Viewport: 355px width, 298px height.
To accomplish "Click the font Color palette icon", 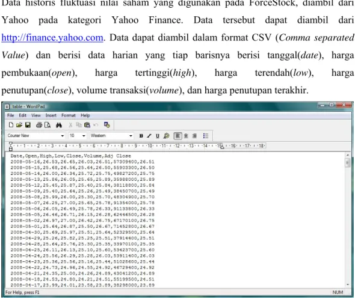I will click(x=166, y=136).
